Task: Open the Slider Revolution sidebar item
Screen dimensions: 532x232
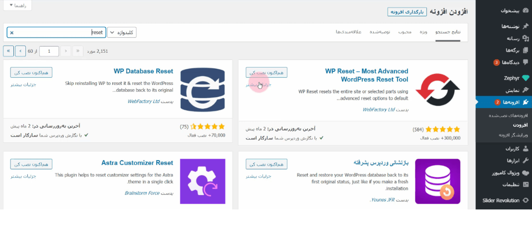Action: tap(502, 200)
